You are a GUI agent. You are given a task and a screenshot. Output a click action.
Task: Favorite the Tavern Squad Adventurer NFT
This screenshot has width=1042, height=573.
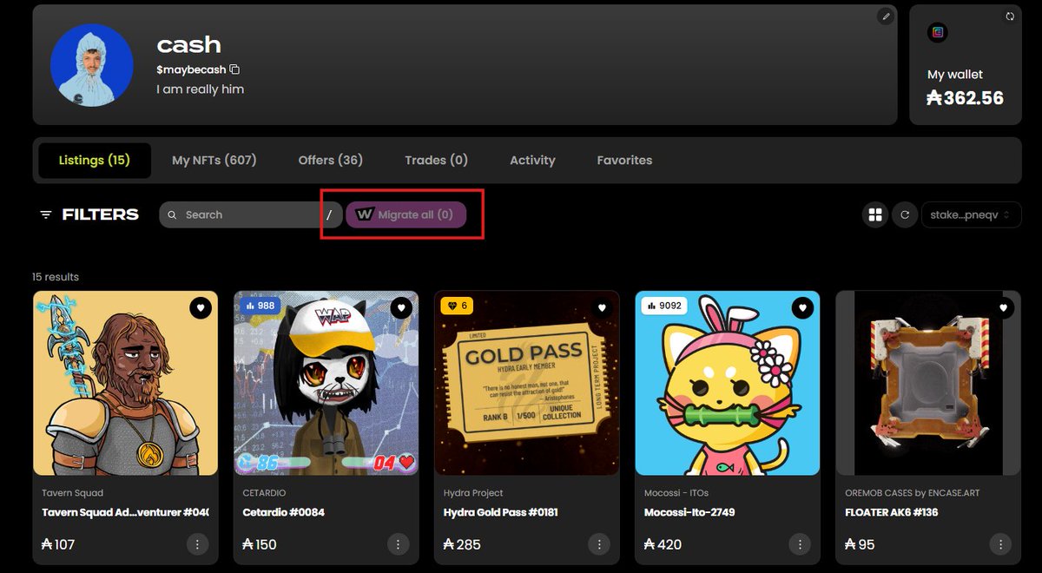(201, 307)
